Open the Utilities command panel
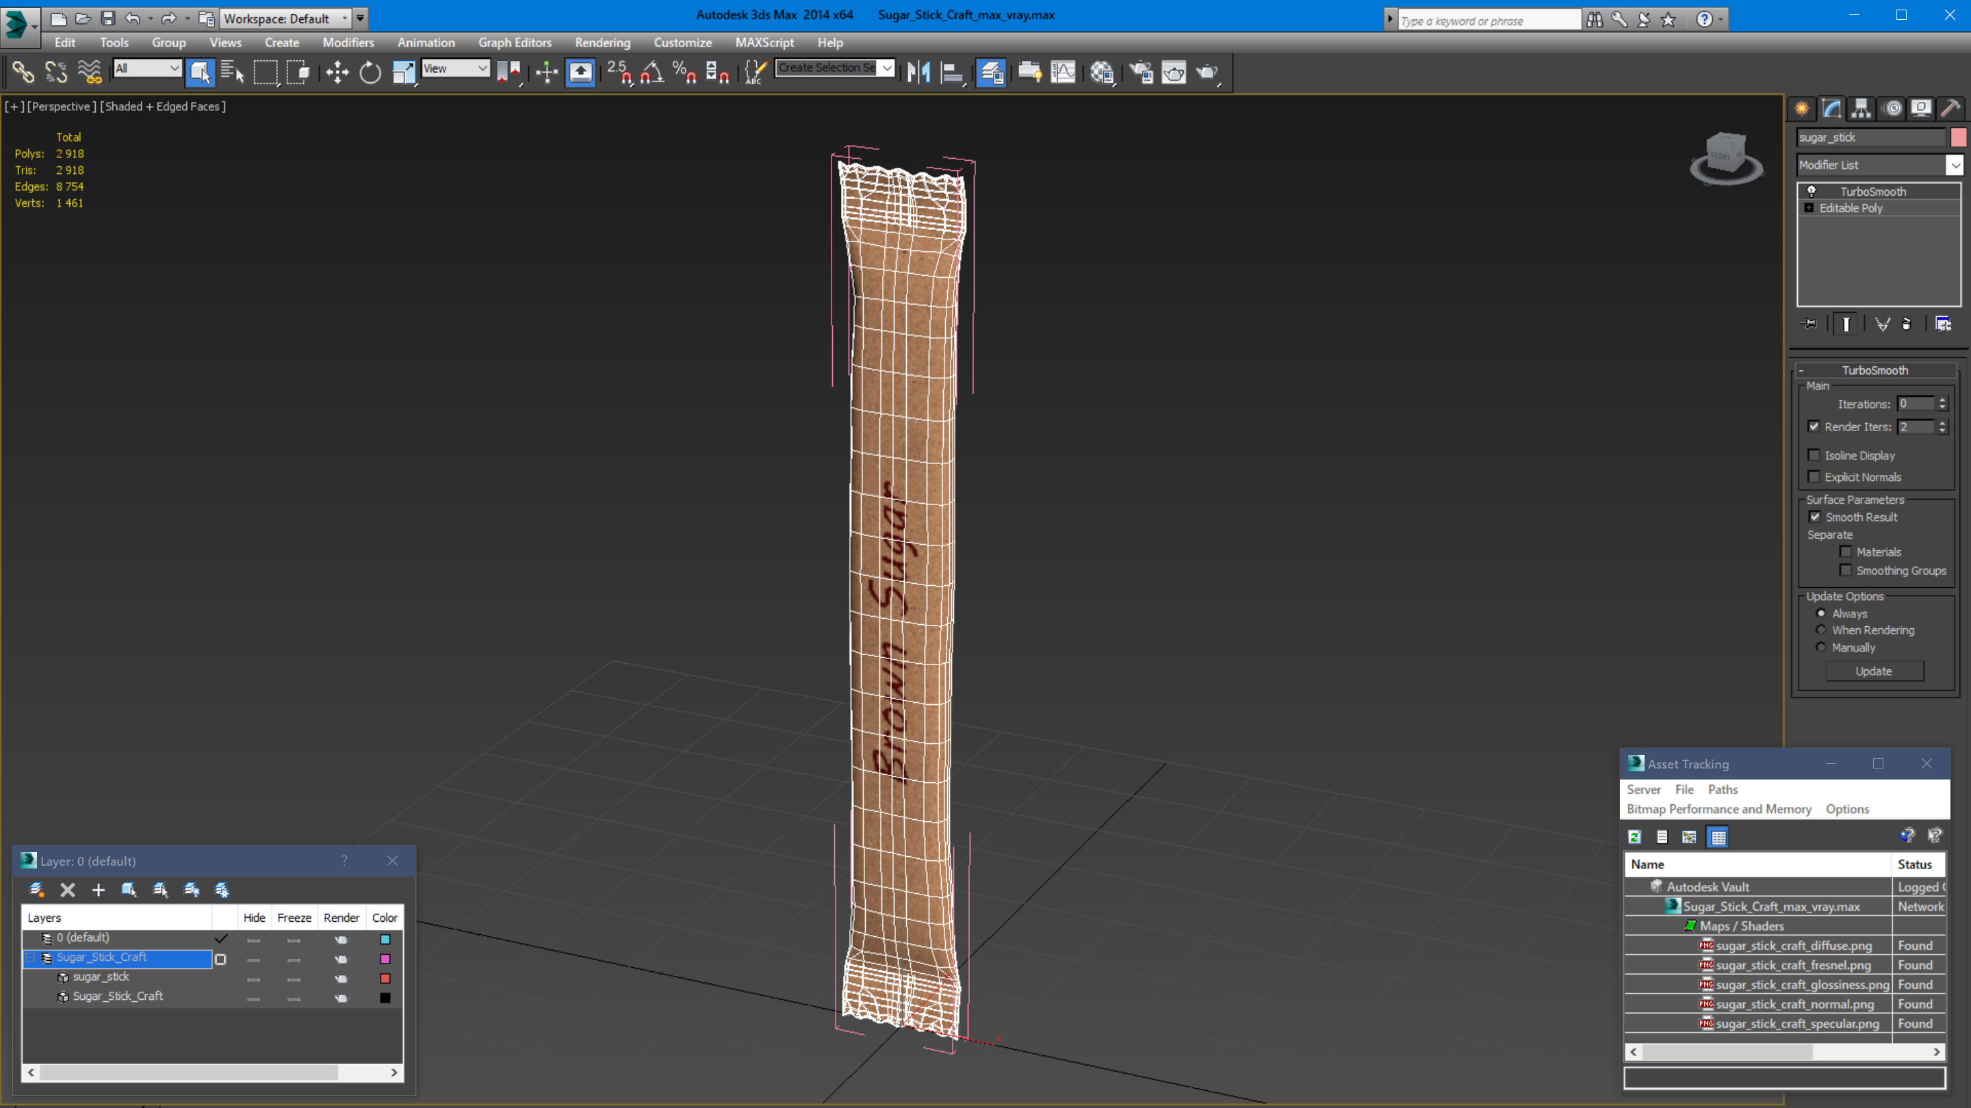 point(1950,109)
